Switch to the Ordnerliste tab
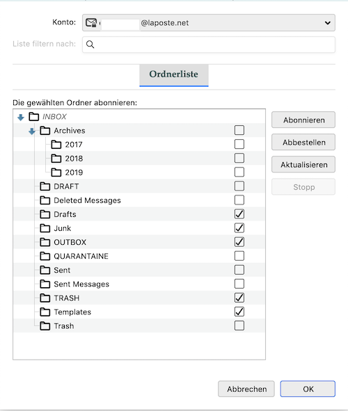Viewport: 348px width, 411px height. [x=174, y=74]
